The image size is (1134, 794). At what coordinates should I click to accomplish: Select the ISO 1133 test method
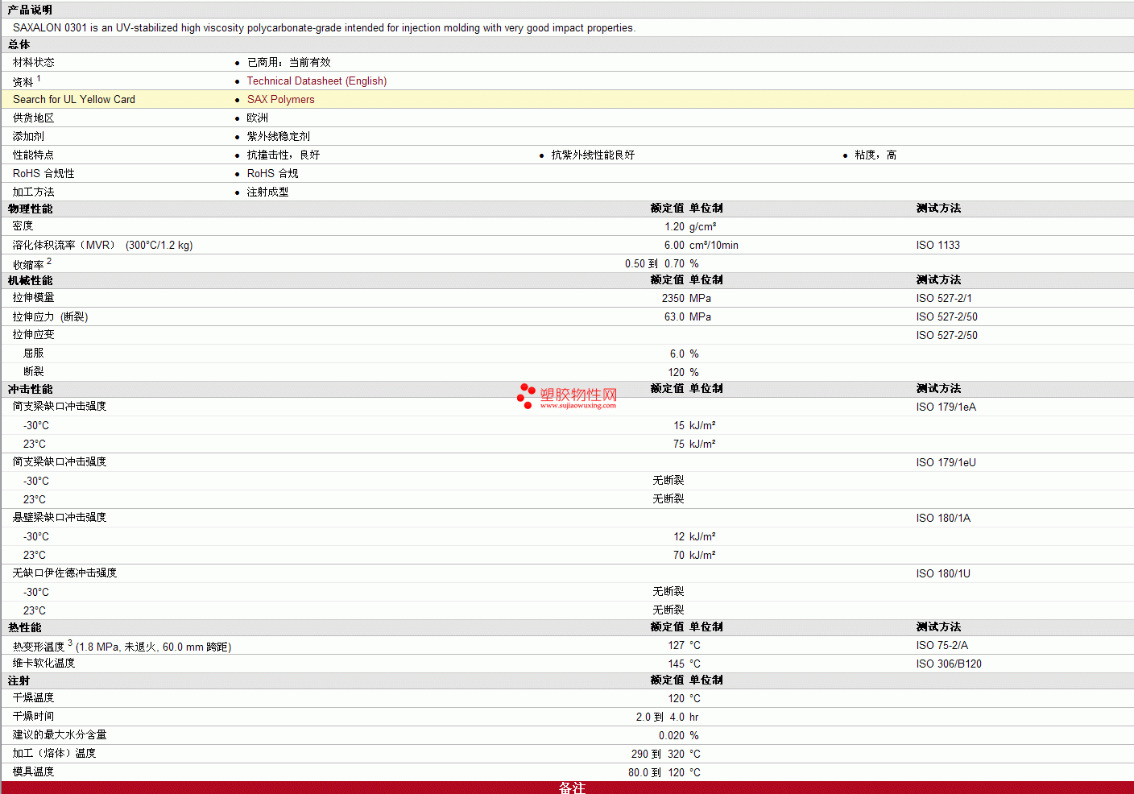(937, 245)
